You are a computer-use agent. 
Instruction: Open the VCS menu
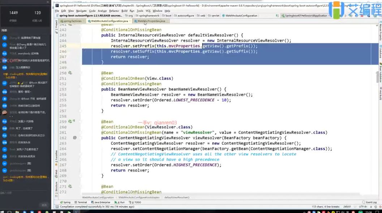point(148,11)
